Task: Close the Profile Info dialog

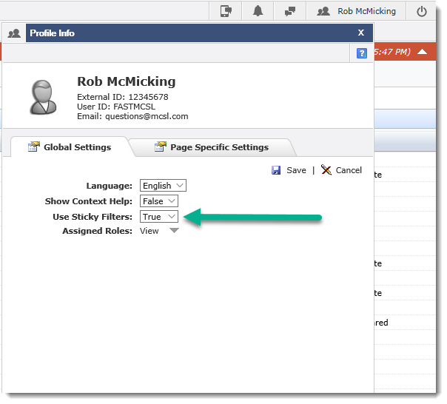Action: tap(361, 33)
